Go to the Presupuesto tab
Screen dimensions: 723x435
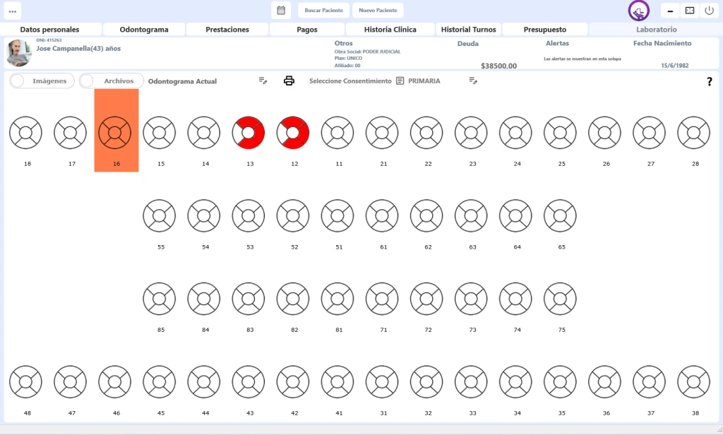(x=544, y=30)
